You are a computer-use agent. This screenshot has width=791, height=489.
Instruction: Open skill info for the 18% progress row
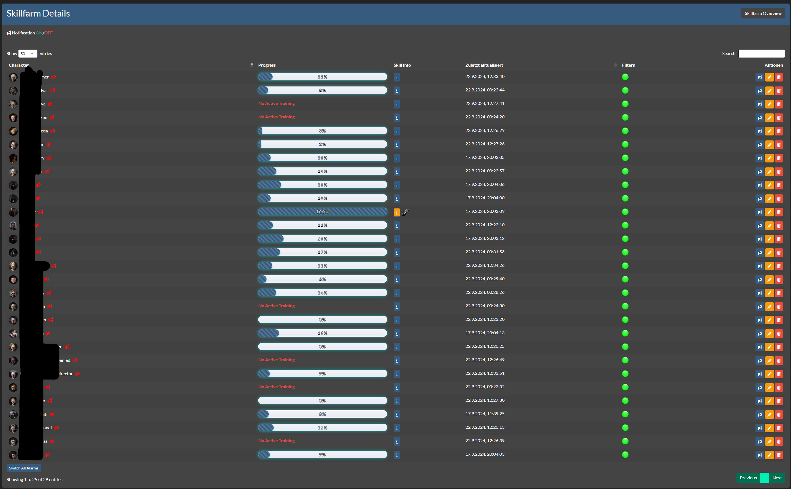[396, 185]
